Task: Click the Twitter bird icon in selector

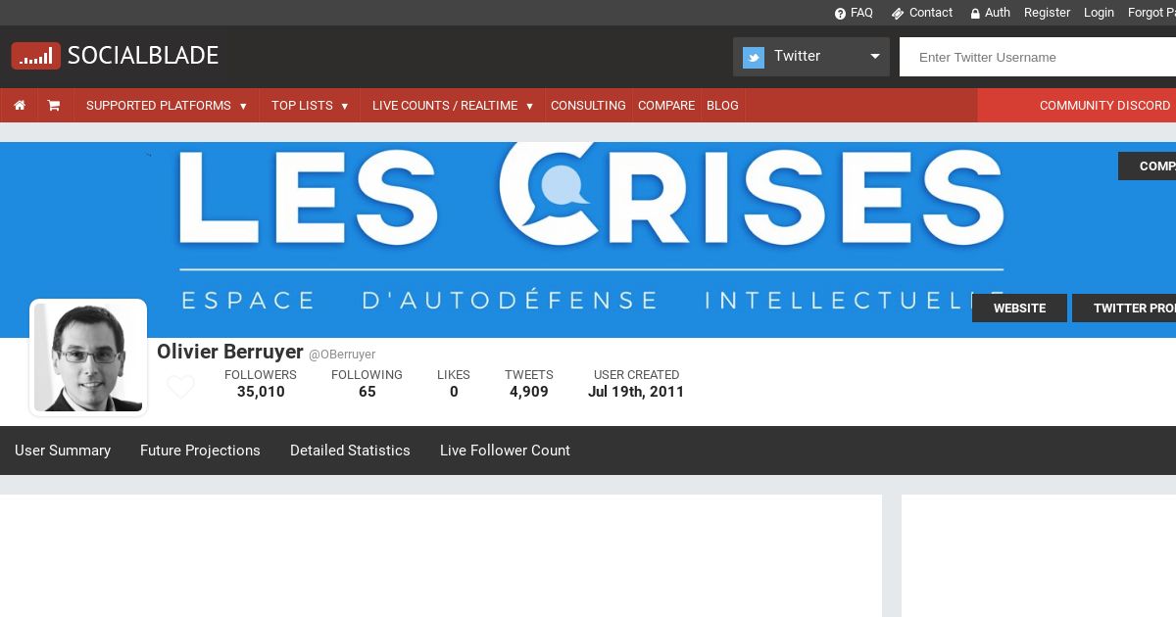Action: click(753, 57)
